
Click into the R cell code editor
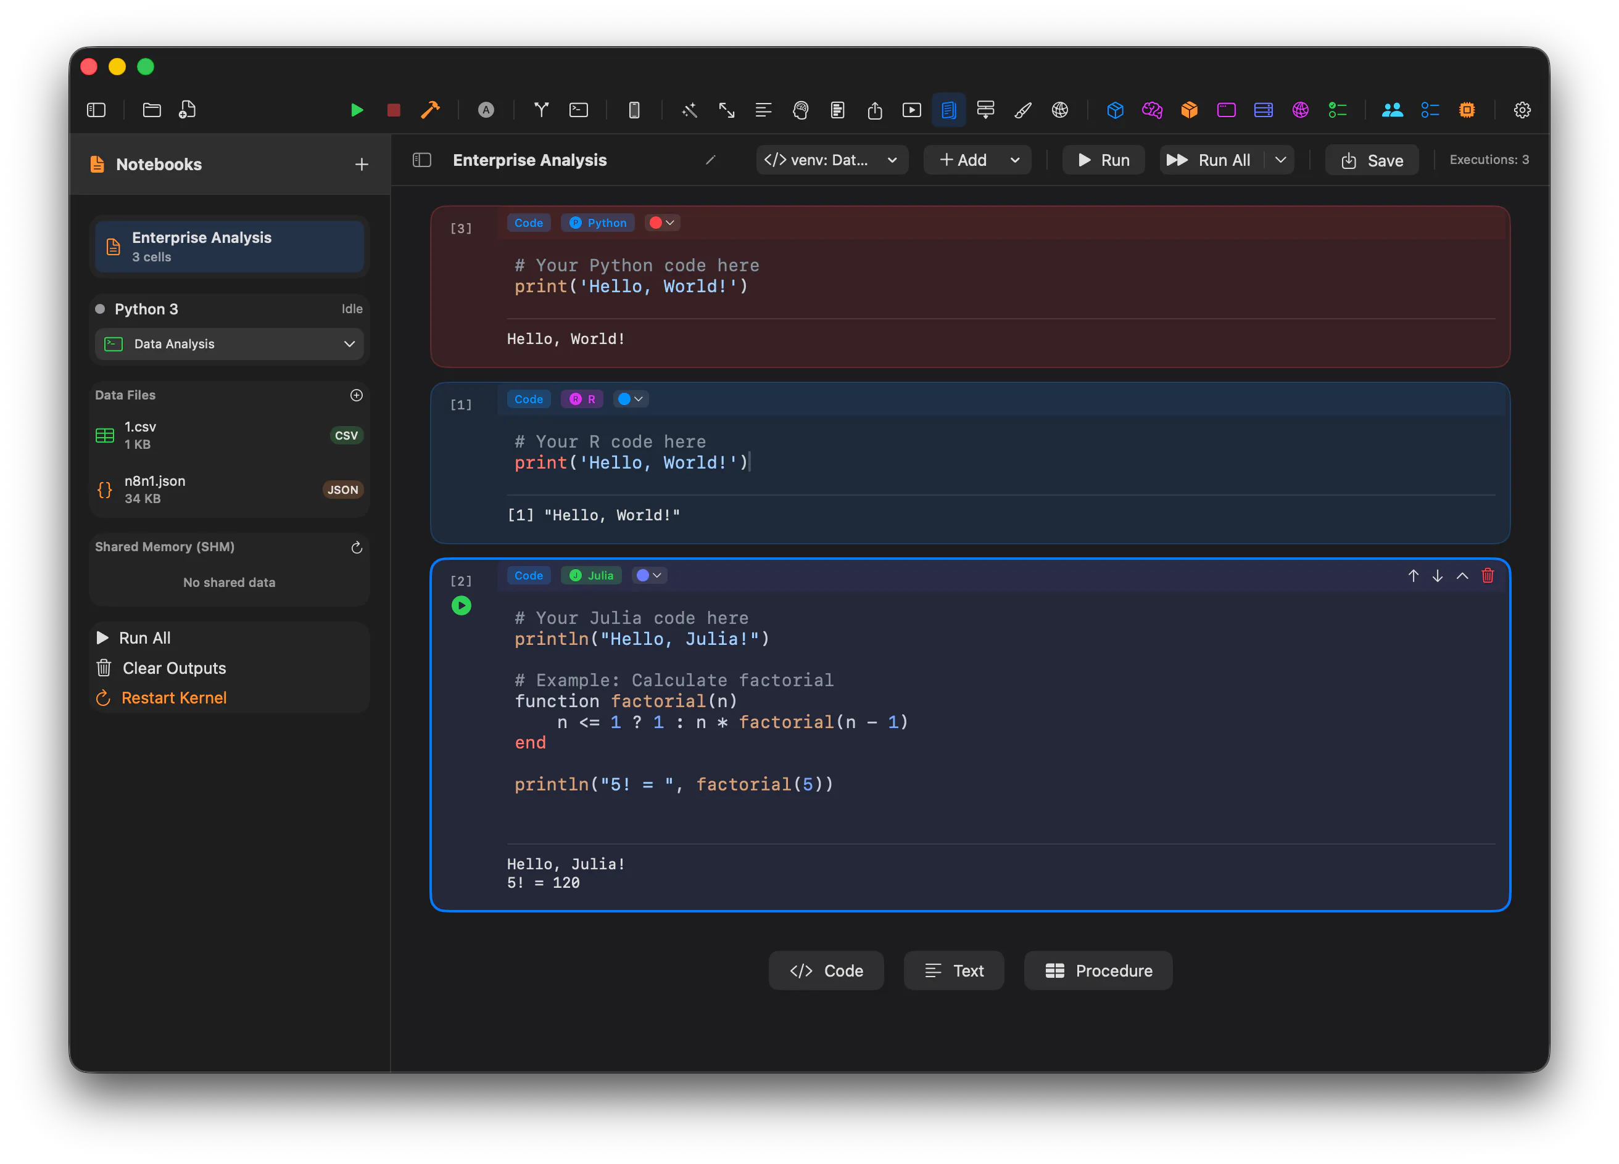1000,453
